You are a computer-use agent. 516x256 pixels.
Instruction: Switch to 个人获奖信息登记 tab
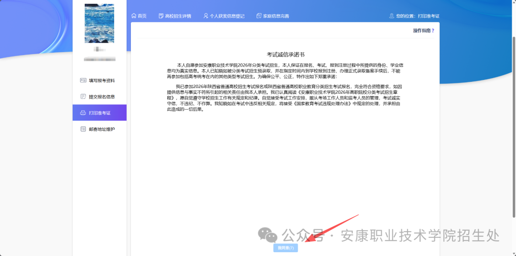tap(227, 16)
